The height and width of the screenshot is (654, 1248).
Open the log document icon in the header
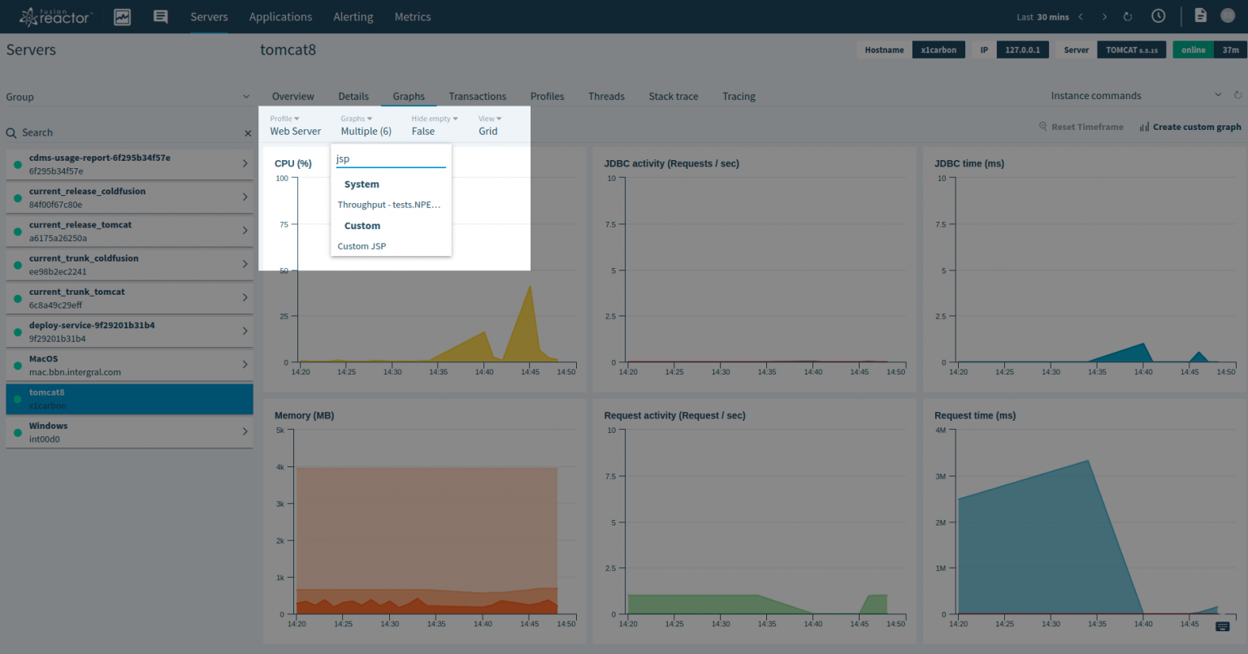1201,15
